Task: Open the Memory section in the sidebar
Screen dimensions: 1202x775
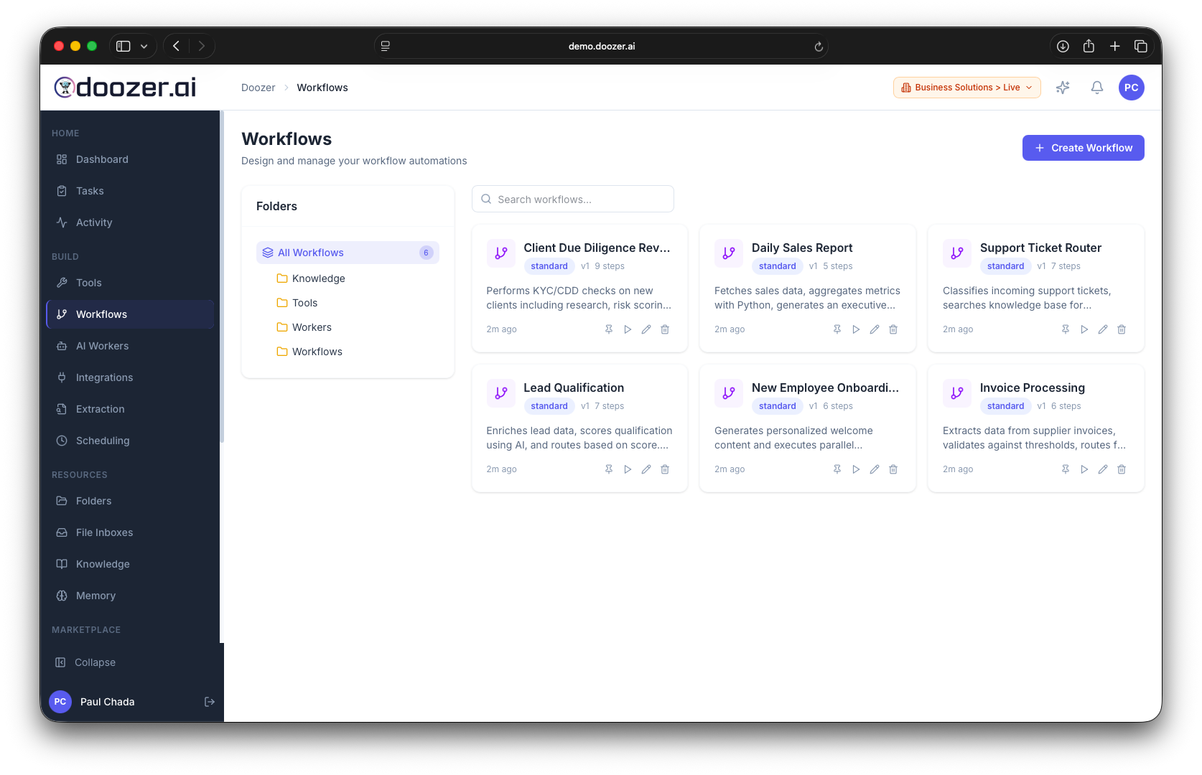Action: point(95,595)
